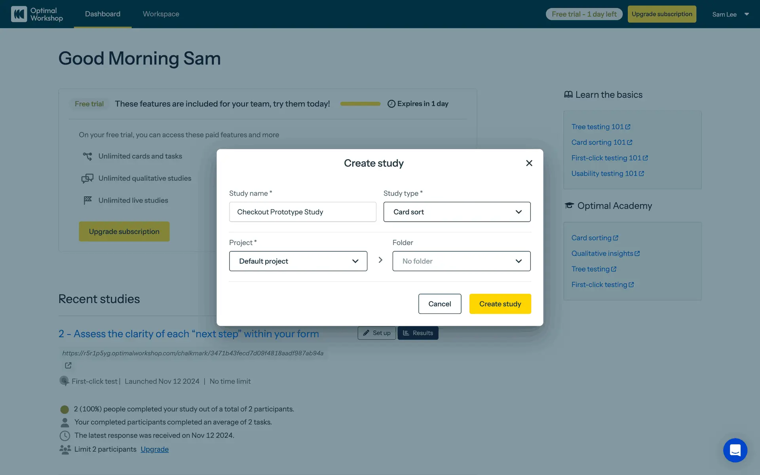
Task: Open the Study type dropdown
Action: pyautogui.click(x=456, y=212)
